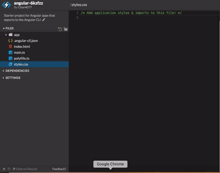Click the JSON braces icon beside .angular-cli.json
Screen dimensions: 220x173
11,41
